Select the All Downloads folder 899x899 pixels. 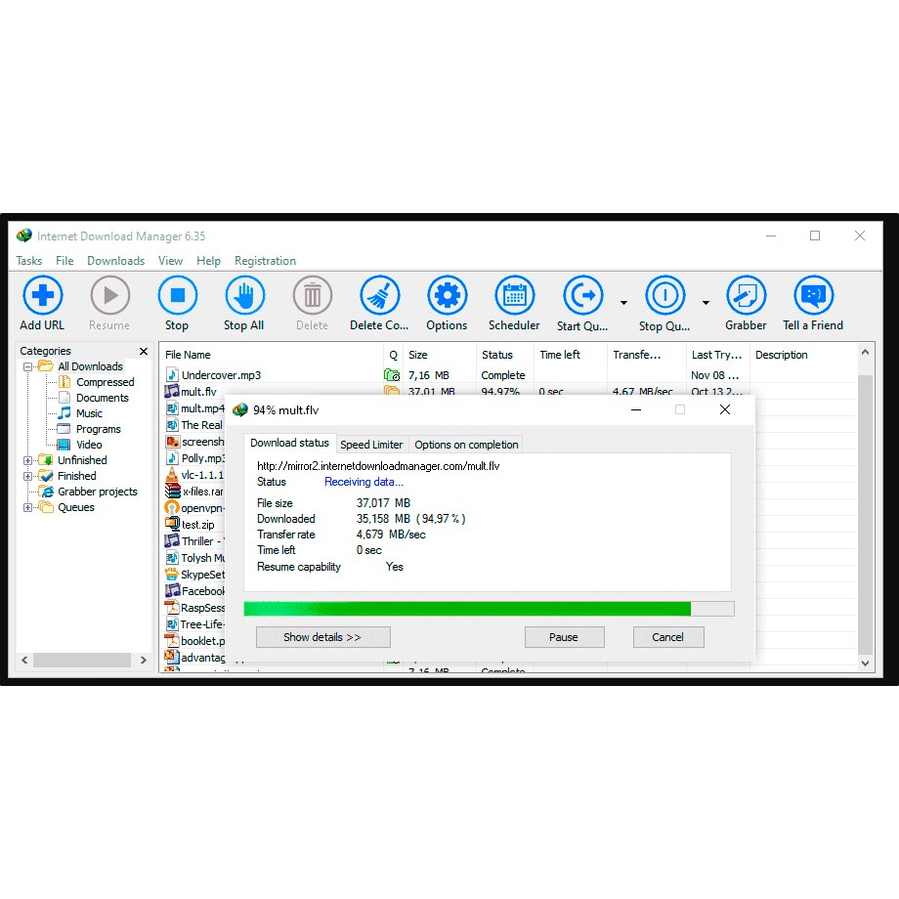(90, 366)
